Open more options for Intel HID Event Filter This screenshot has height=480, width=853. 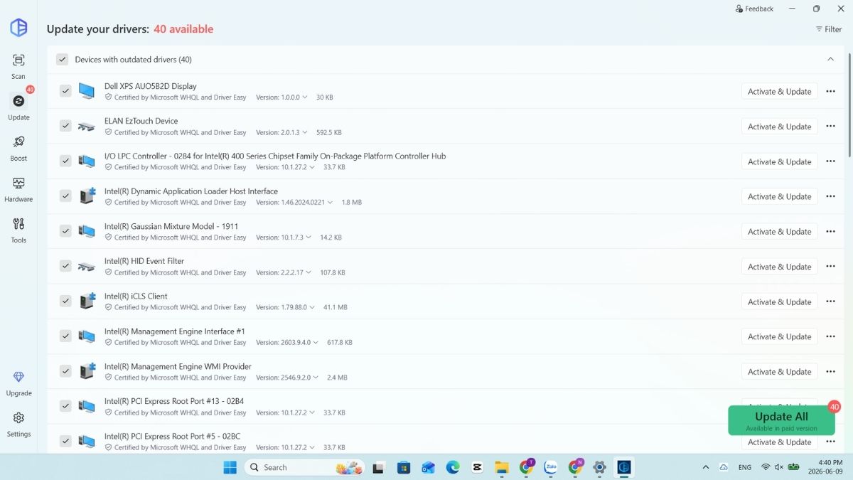click(830, 266)
